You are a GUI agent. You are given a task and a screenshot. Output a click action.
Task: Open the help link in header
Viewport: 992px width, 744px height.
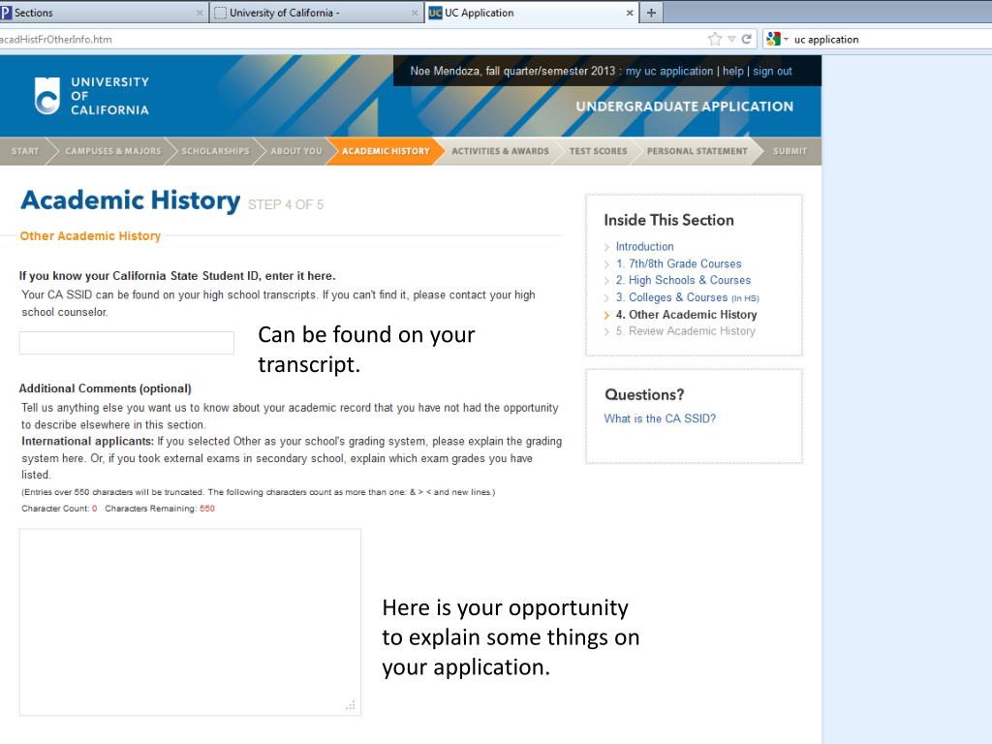733,71
